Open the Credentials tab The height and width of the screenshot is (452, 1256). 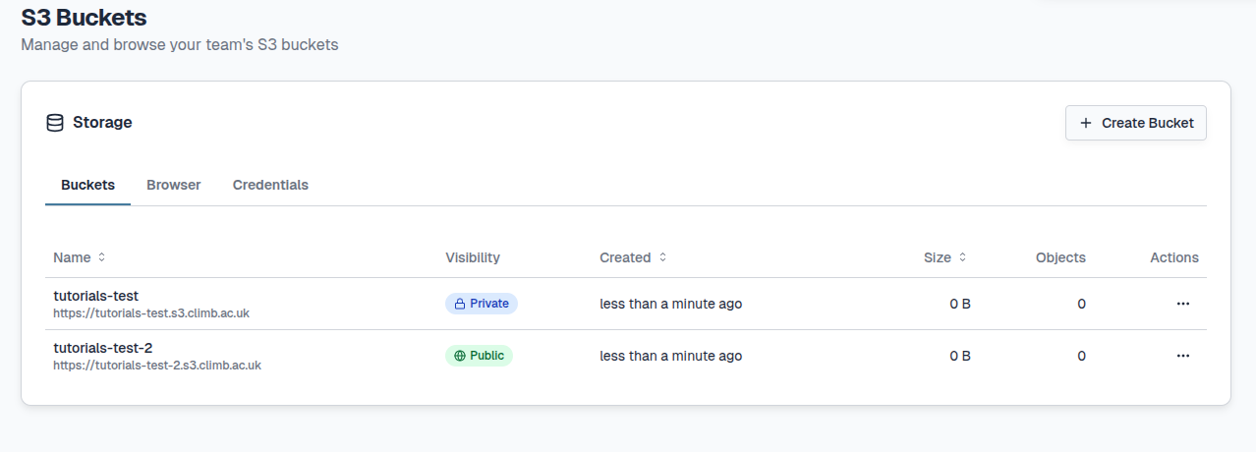click(270, 185)
